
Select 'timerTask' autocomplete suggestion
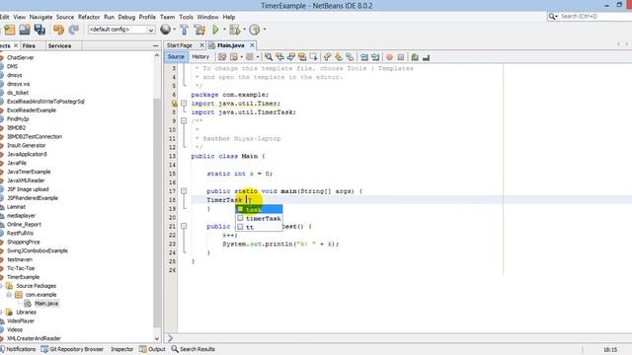tap(259, 218)
